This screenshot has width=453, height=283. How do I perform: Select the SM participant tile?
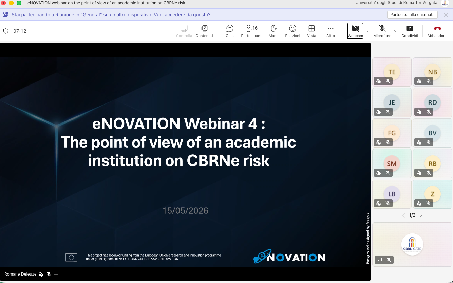pos(392,164)
